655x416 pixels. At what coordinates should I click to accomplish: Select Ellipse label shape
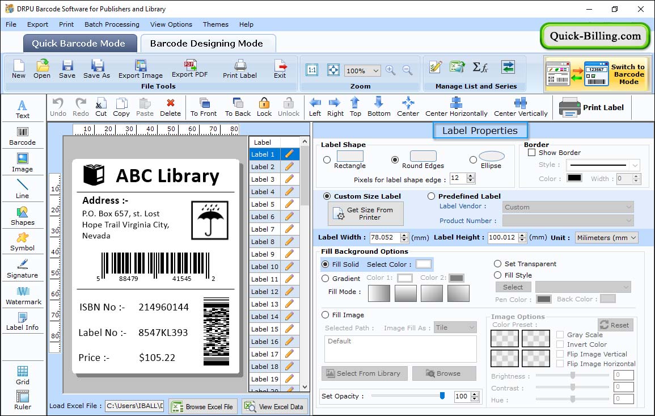coord(473,159)
